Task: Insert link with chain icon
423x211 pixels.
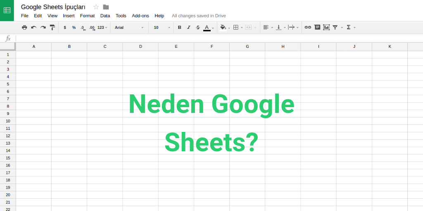Action: click(x=308, y=28)
